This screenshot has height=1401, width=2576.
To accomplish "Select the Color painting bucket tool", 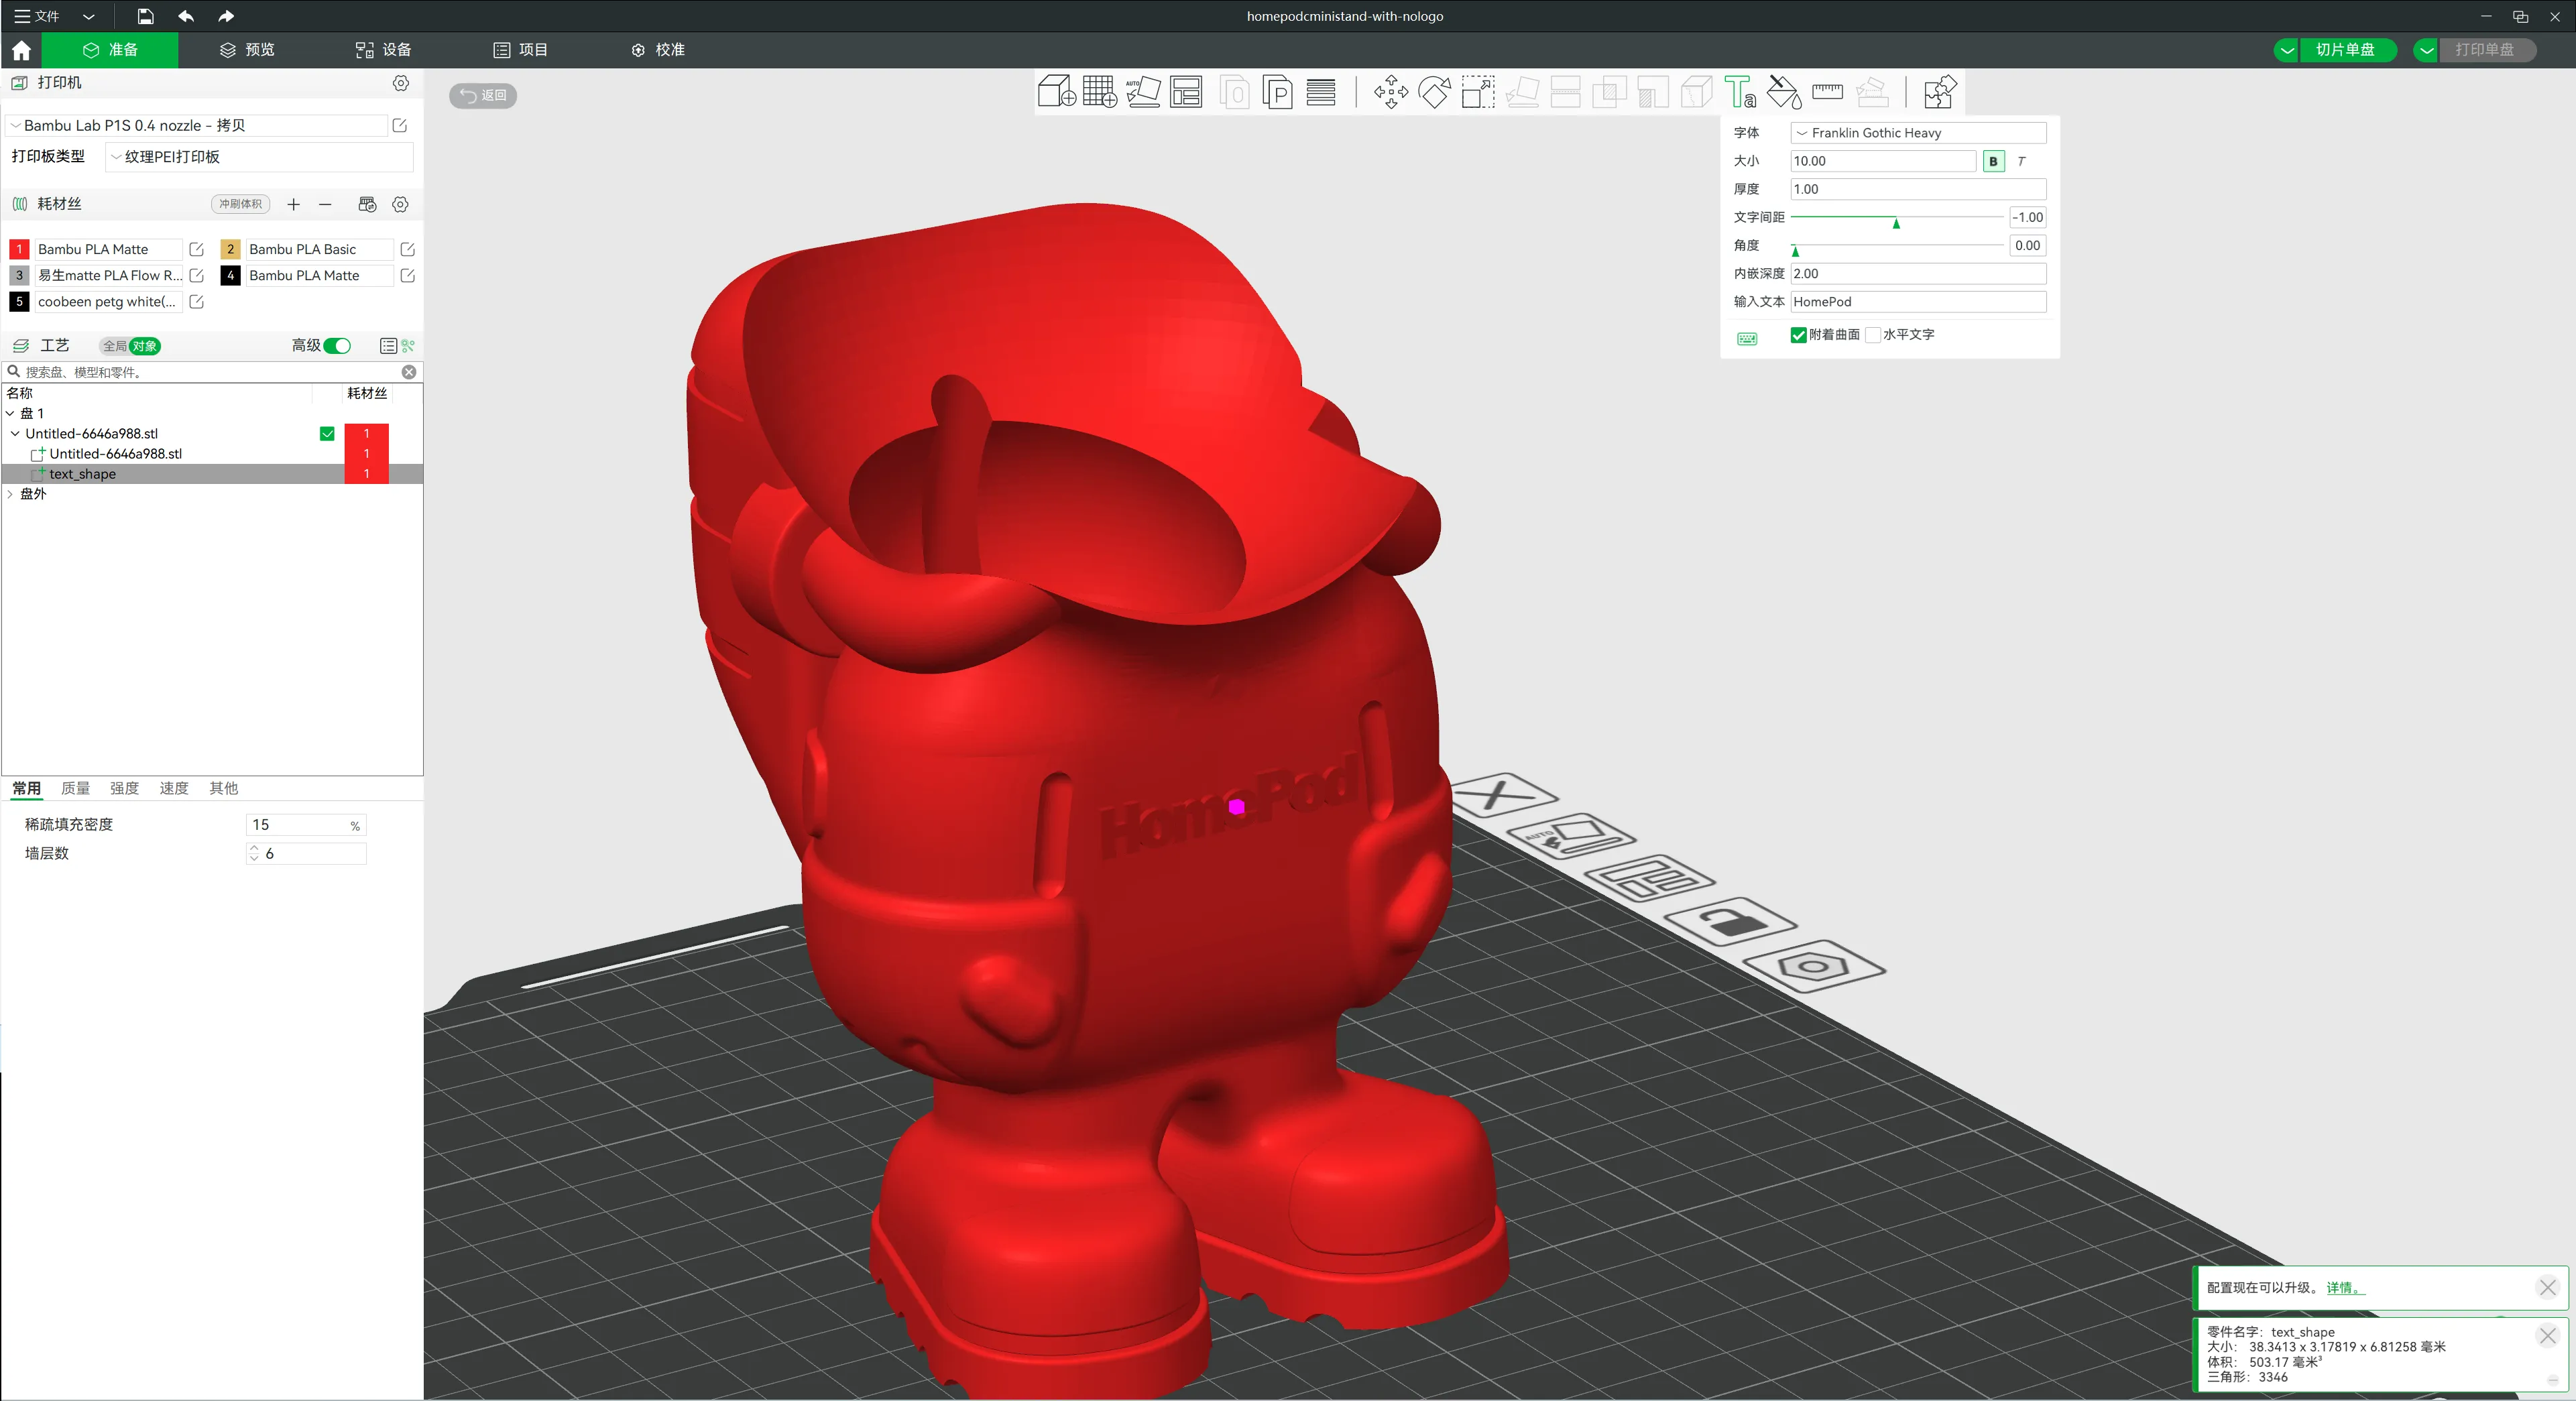I will [x=1784, y=92].
